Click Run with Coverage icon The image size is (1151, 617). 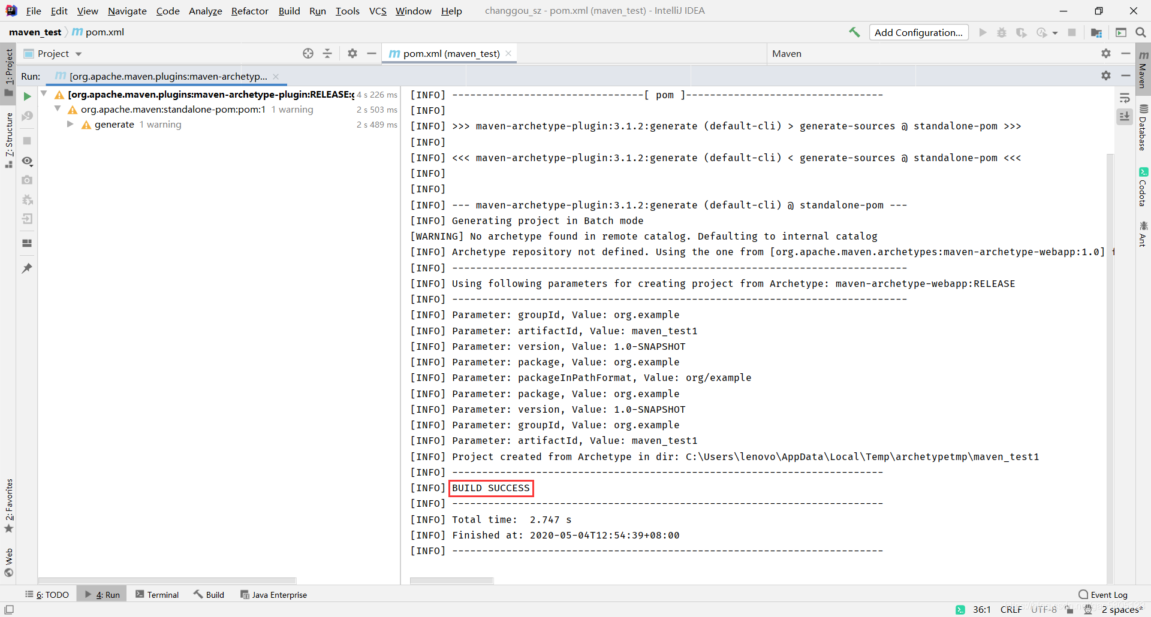1022,32
